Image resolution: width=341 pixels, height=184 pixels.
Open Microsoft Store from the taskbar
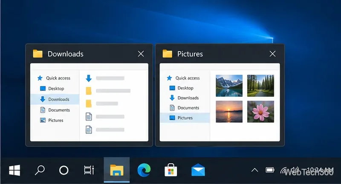pyautogui.click(x=171, y=170)
